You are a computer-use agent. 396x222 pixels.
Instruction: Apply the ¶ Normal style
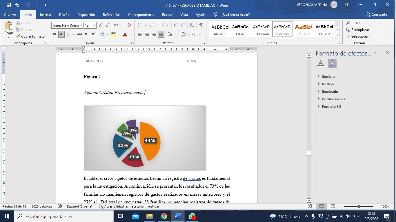point(262,29)
